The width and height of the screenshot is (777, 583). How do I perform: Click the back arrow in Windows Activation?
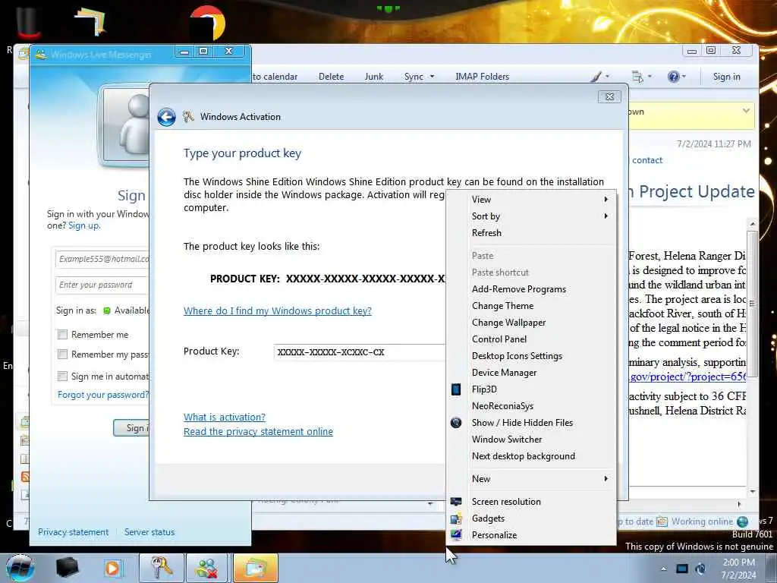tap(166, 118)
